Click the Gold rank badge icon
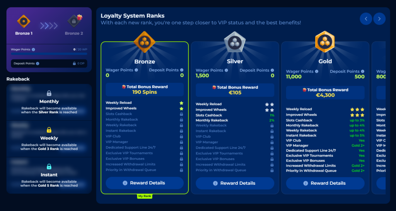 pyautogui.click(x=325, y=42)
